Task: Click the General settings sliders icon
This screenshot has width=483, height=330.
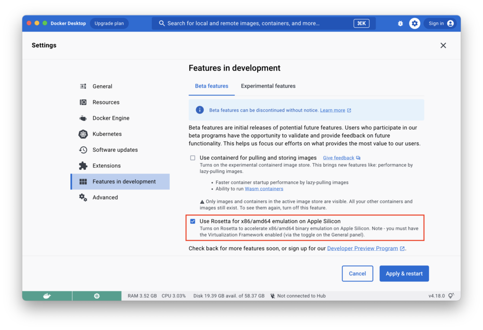Action: 83,86
